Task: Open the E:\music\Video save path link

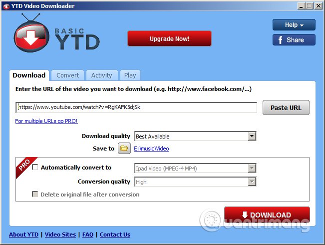Action: pyautogui.click(x=151, y=148)
